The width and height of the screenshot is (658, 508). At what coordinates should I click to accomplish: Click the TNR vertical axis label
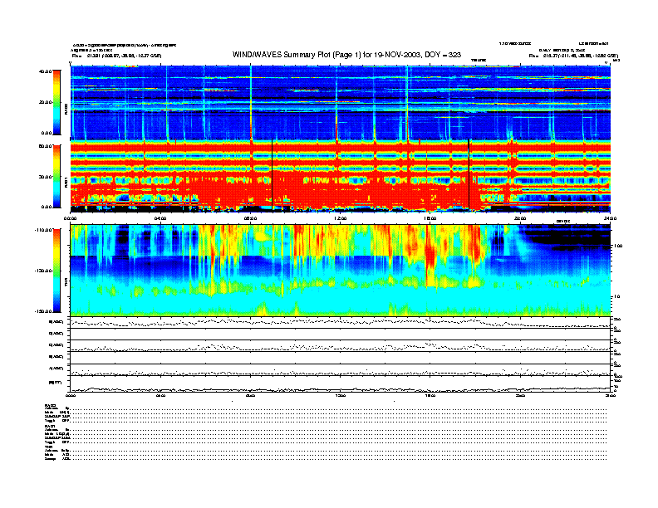pyautogui.click(x=66, y=283)
